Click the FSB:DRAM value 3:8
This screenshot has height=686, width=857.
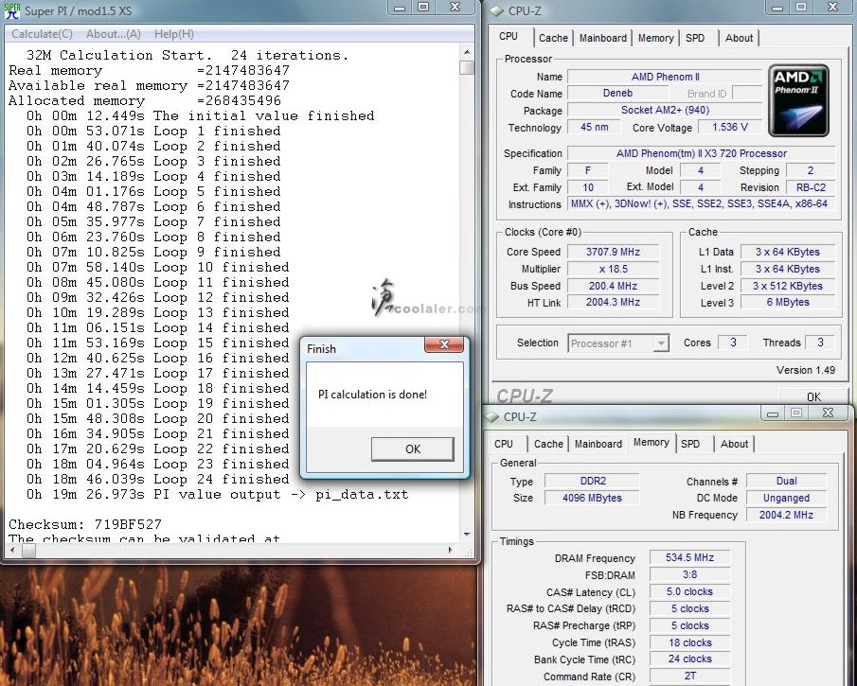point(689,574)
